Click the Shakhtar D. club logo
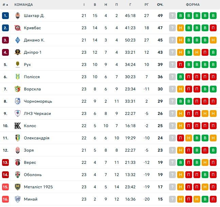 pyautogui.click(x=18, y=16)
